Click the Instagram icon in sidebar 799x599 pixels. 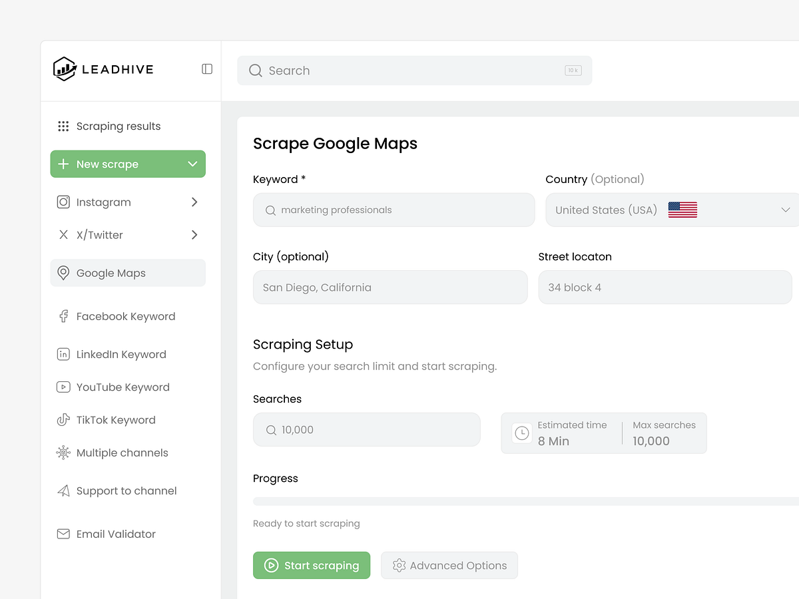click(63, 202)
